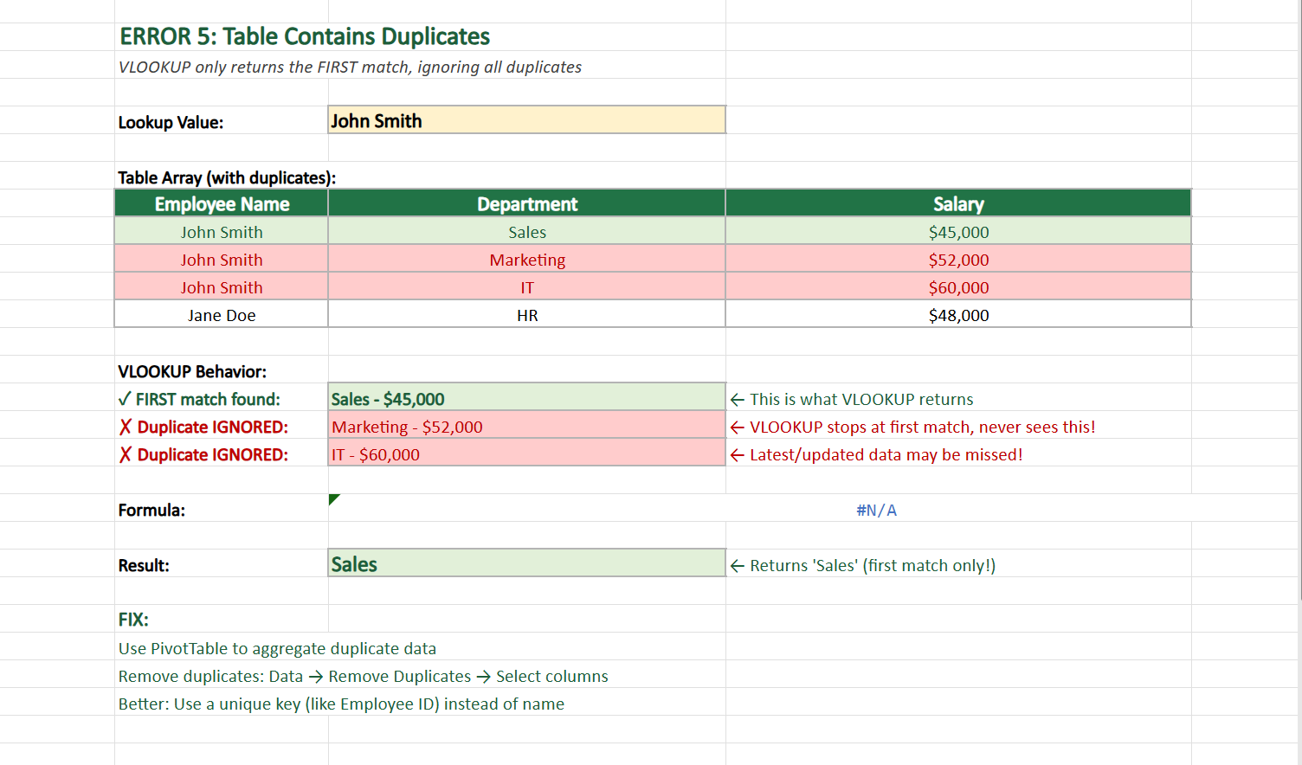Select the 'Marketing - $52,000' ignored cell
This screenshot has width=1302, height=765.
[526, 426]
